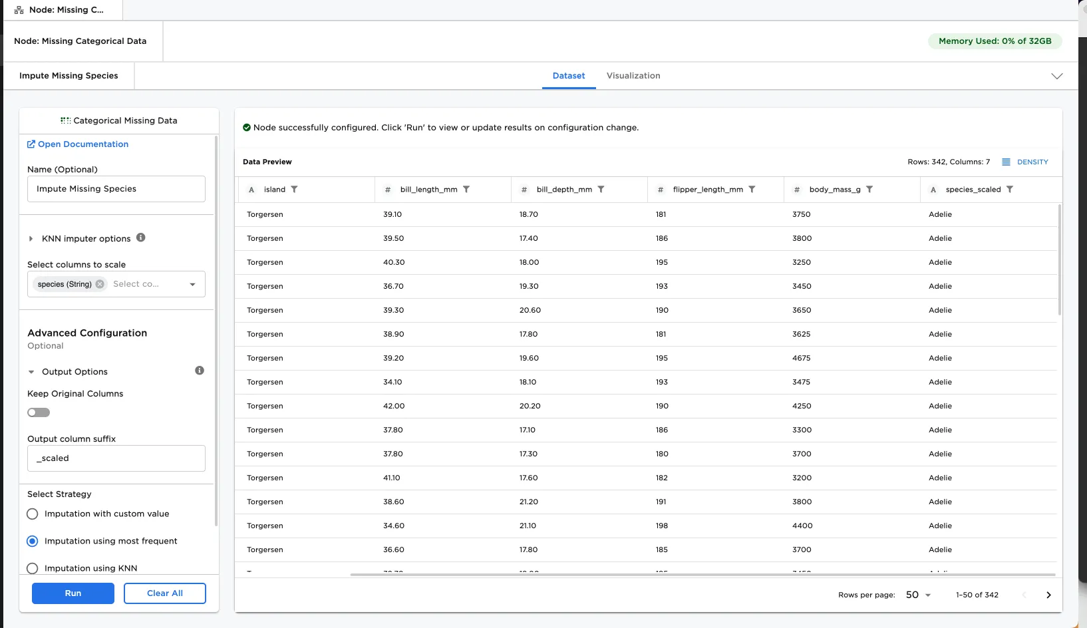Switch to the Visualization tab
The image size is (1087, 628).
pyautogui.click(x=633, y=76)
